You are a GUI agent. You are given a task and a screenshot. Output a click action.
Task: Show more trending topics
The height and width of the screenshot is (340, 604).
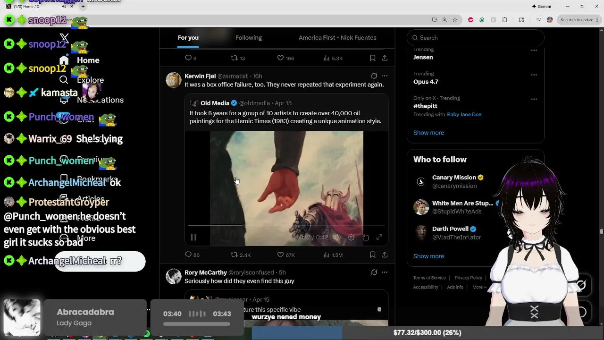[428, 133]
